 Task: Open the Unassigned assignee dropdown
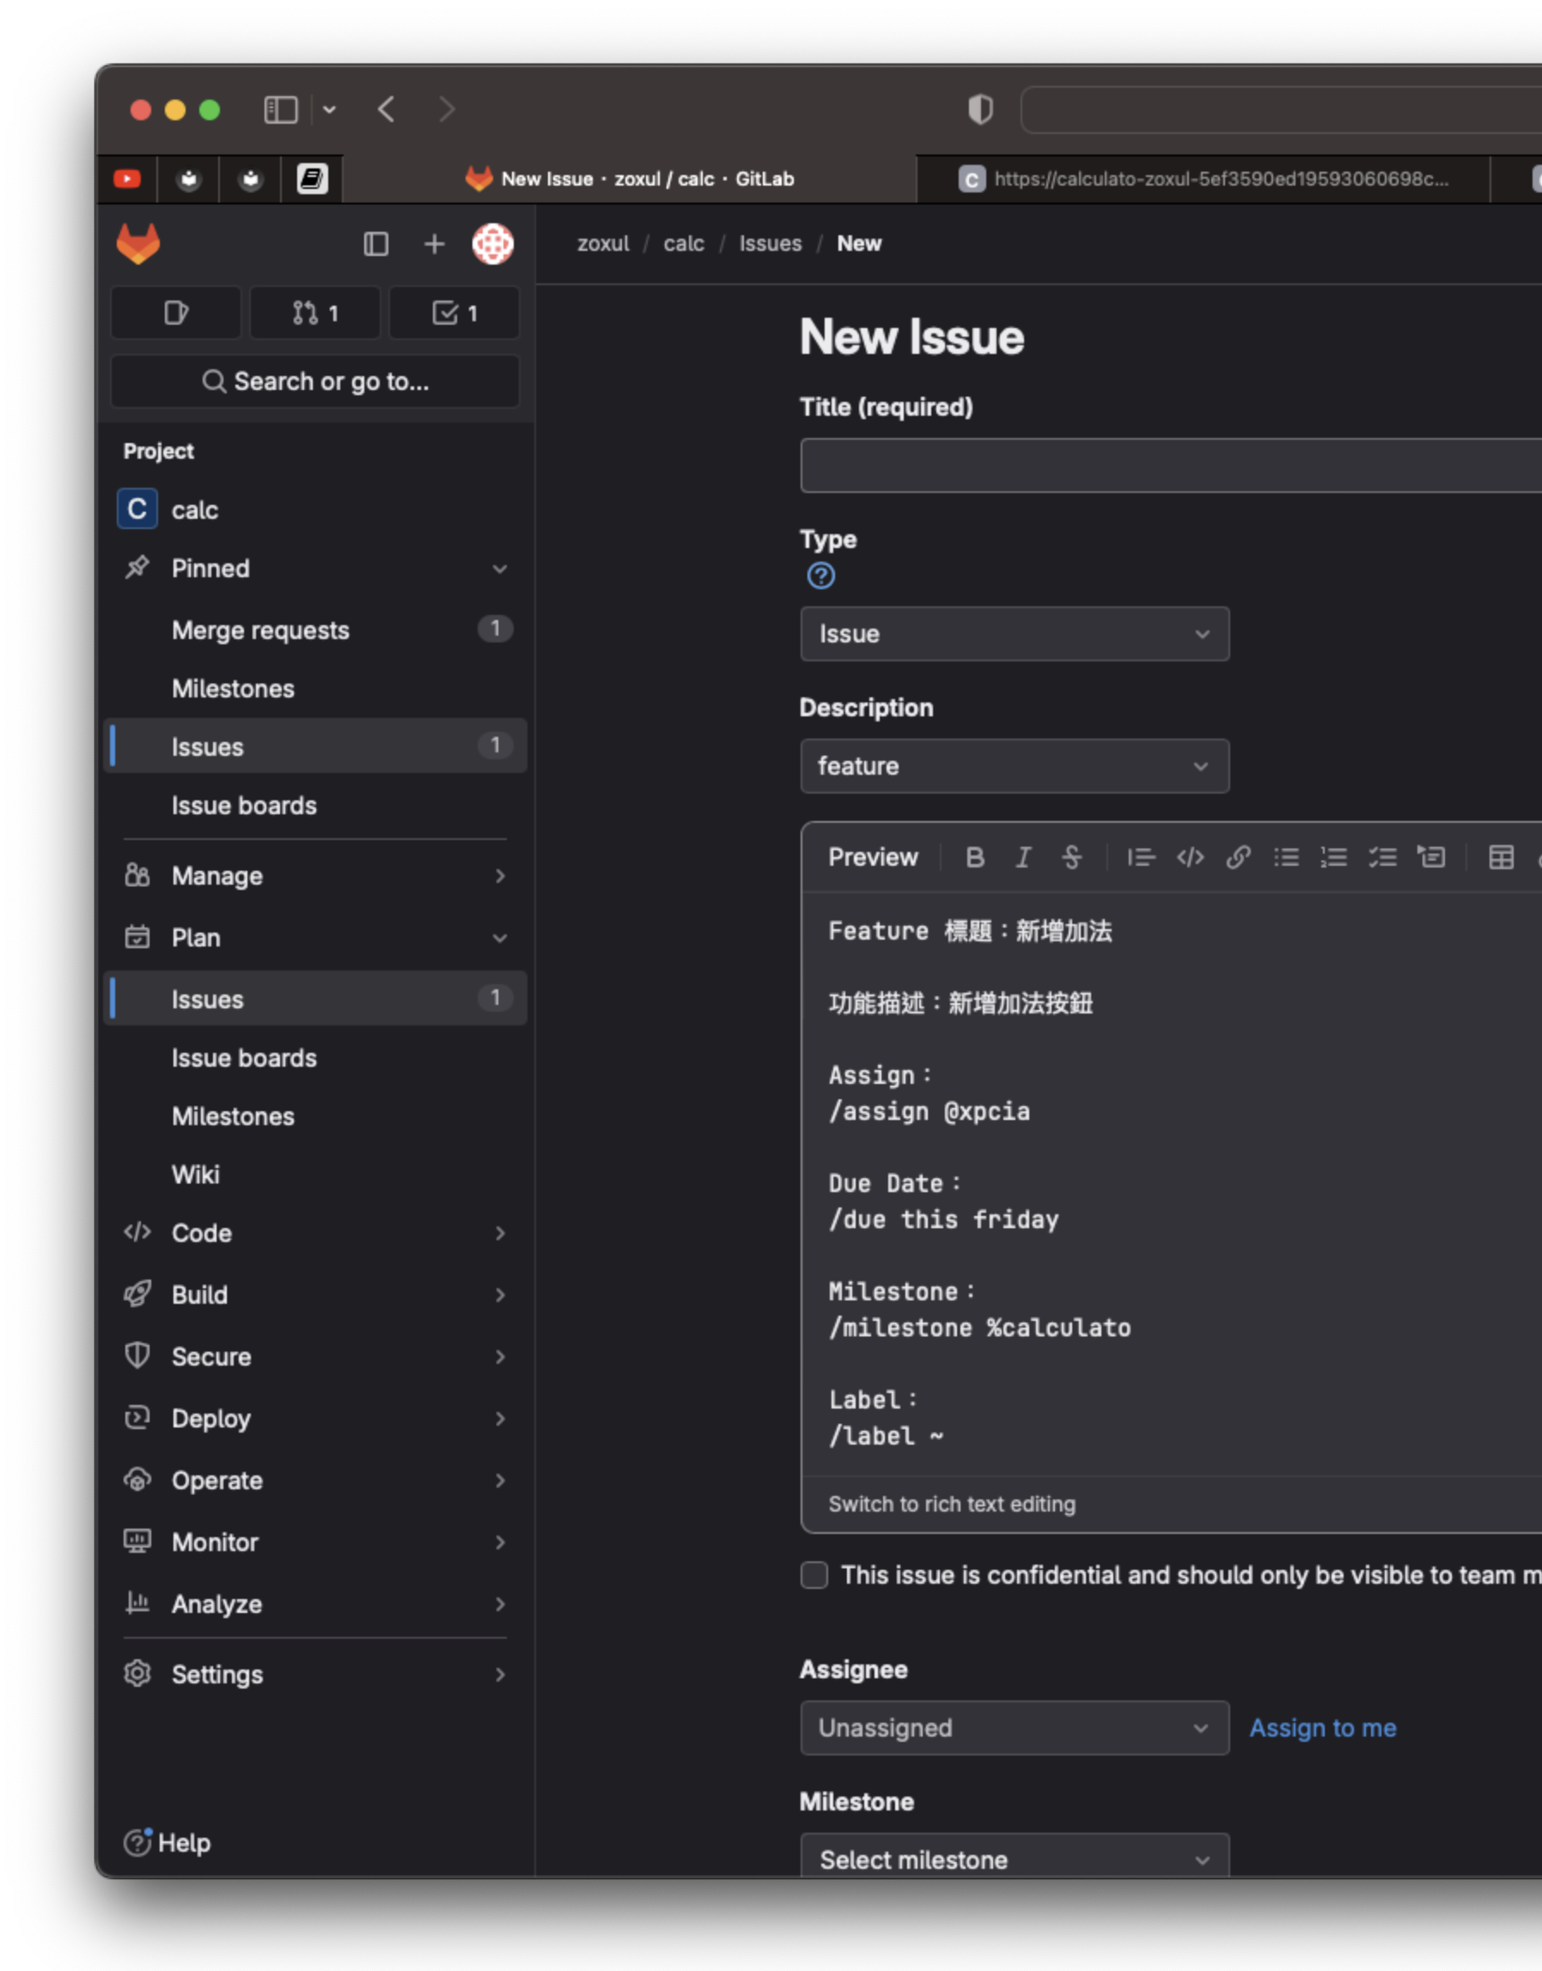[x=1014, y=1728]
